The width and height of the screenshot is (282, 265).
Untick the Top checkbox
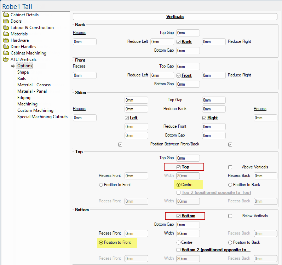coord(178,167)
